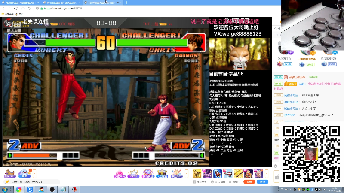This screenshot has height=193, width=344.
Task: Mute audio icon on the third tab
Action: [x=117, y=3]
